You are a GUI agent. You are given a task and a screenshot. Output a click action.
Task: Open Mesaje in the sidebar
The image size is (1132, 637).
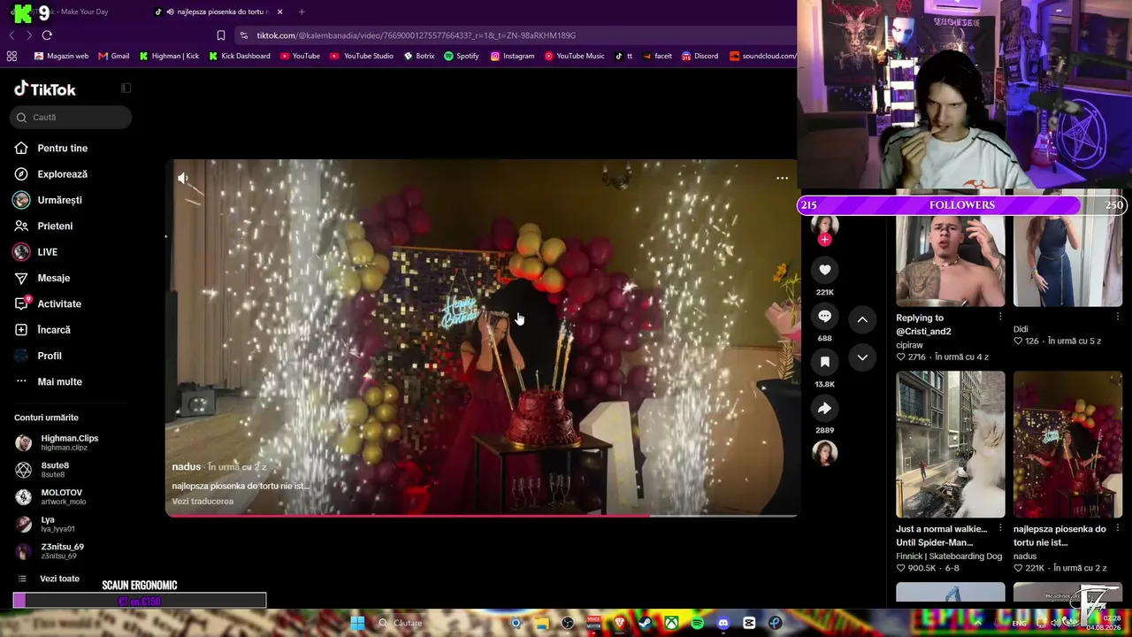(x=42, y=278)
